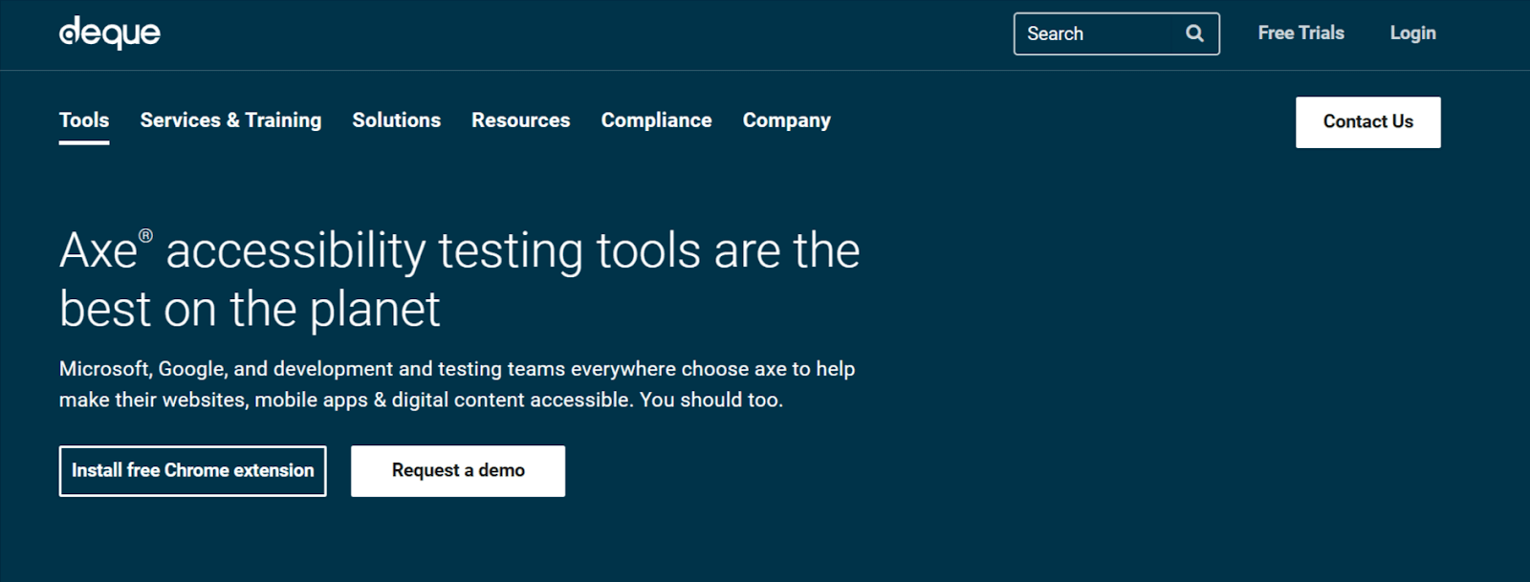The height and width of the screenshot is (582, 1530).
Task: Open the Free Trials link
Action: tap(1300, 33)
